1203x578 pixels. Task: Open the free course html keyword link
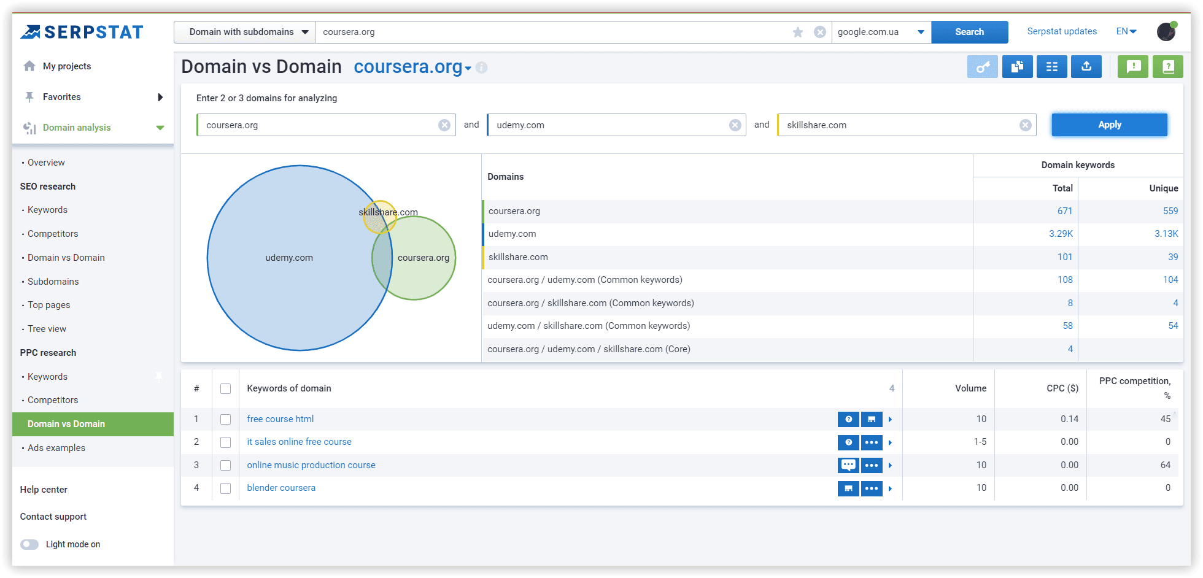coord(280,419)
